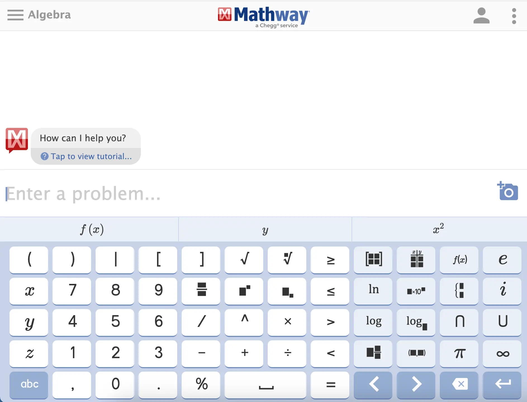Click the Mathway avatar beside chat message

(16, 140)
